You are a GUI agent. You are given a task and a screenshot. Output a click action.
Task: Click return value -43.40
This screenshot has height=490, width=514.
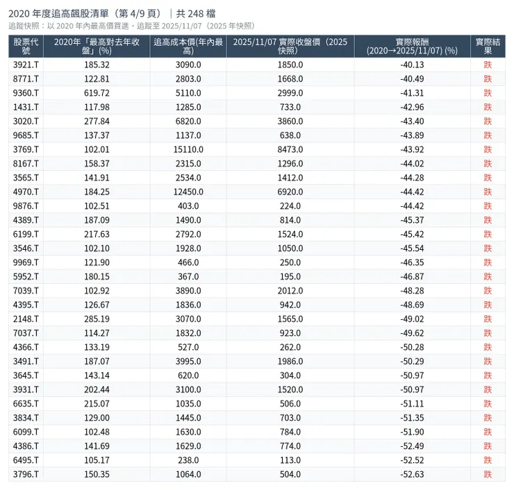(412, 121)
